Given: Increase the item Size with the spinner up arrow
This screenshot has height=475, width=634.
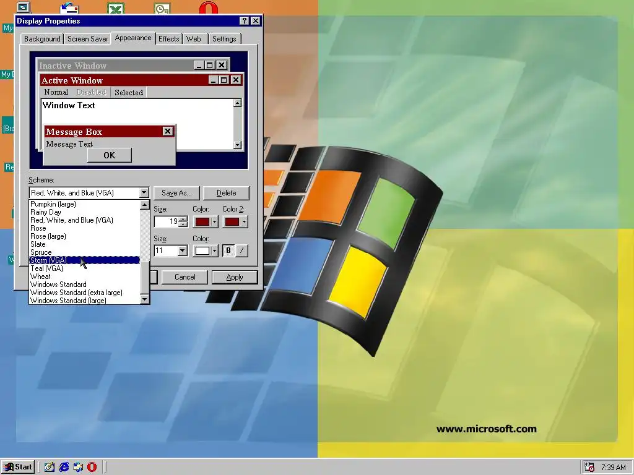Looking at the screenshot, I should coord(183,219).
